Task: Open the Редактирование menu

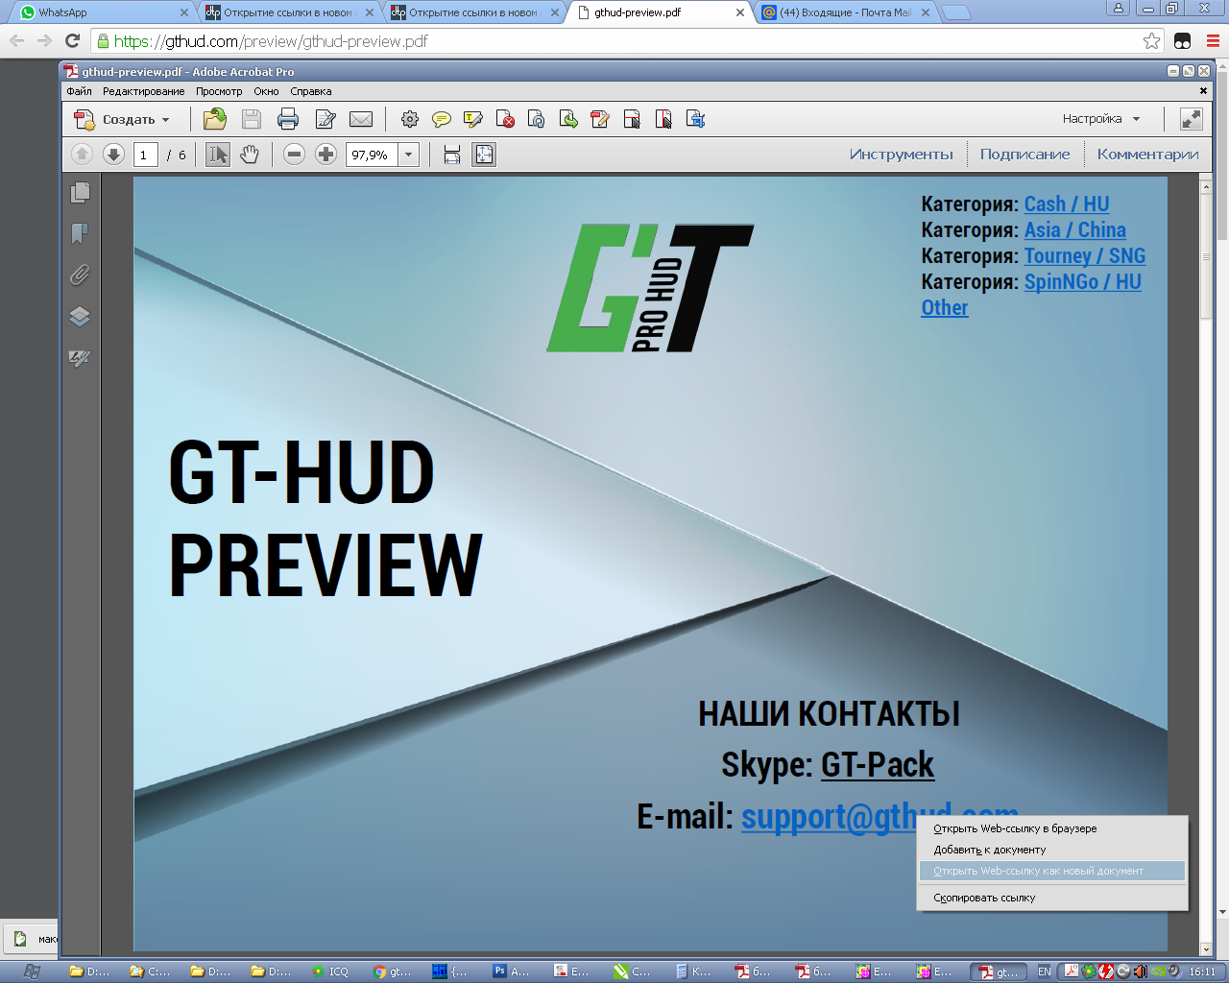Action: [144, 92]
